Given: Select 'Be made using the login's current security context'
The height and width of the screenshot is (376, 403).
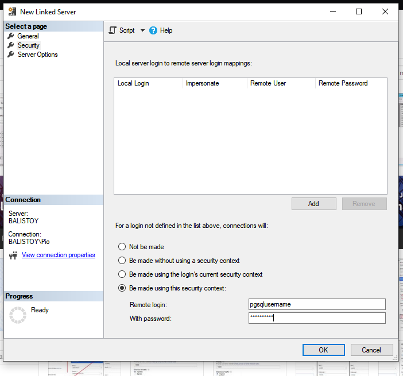Looking at the screenshot, I should tap(122, 274).
